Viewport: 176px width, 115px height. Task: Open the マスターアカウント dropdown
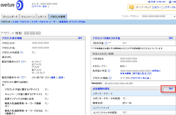(x=159, y=16)
